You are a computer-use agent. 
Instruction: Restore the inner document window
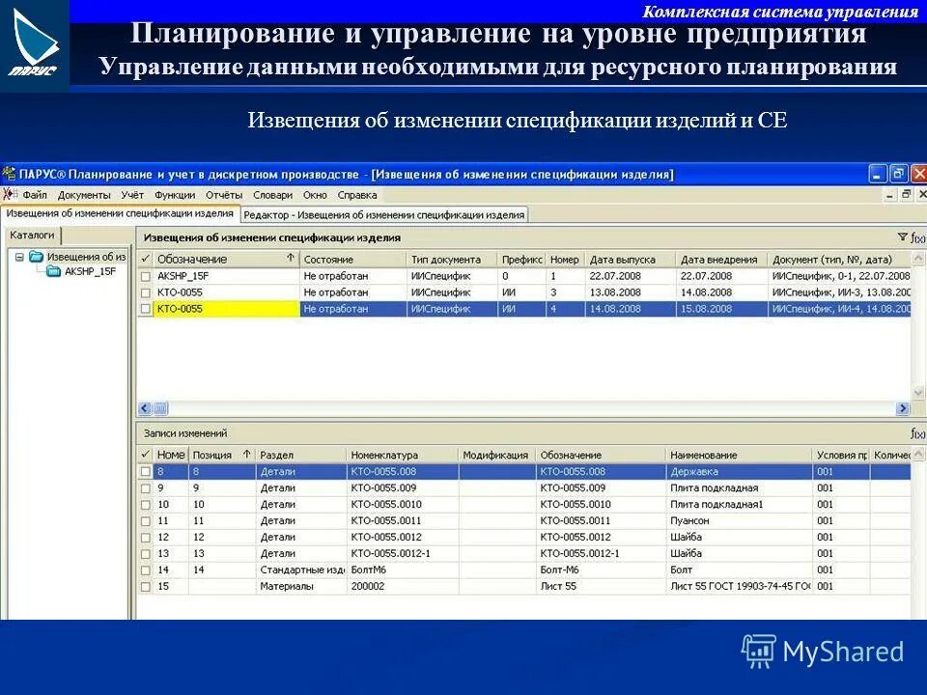click(x=906, y=194)
